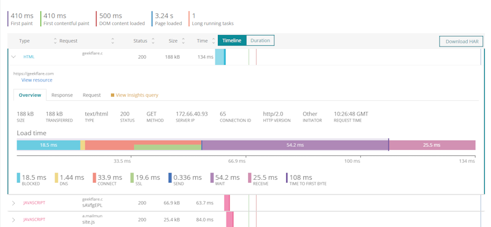
Task: Click the Other initiator value
Action: click(310, 114)
